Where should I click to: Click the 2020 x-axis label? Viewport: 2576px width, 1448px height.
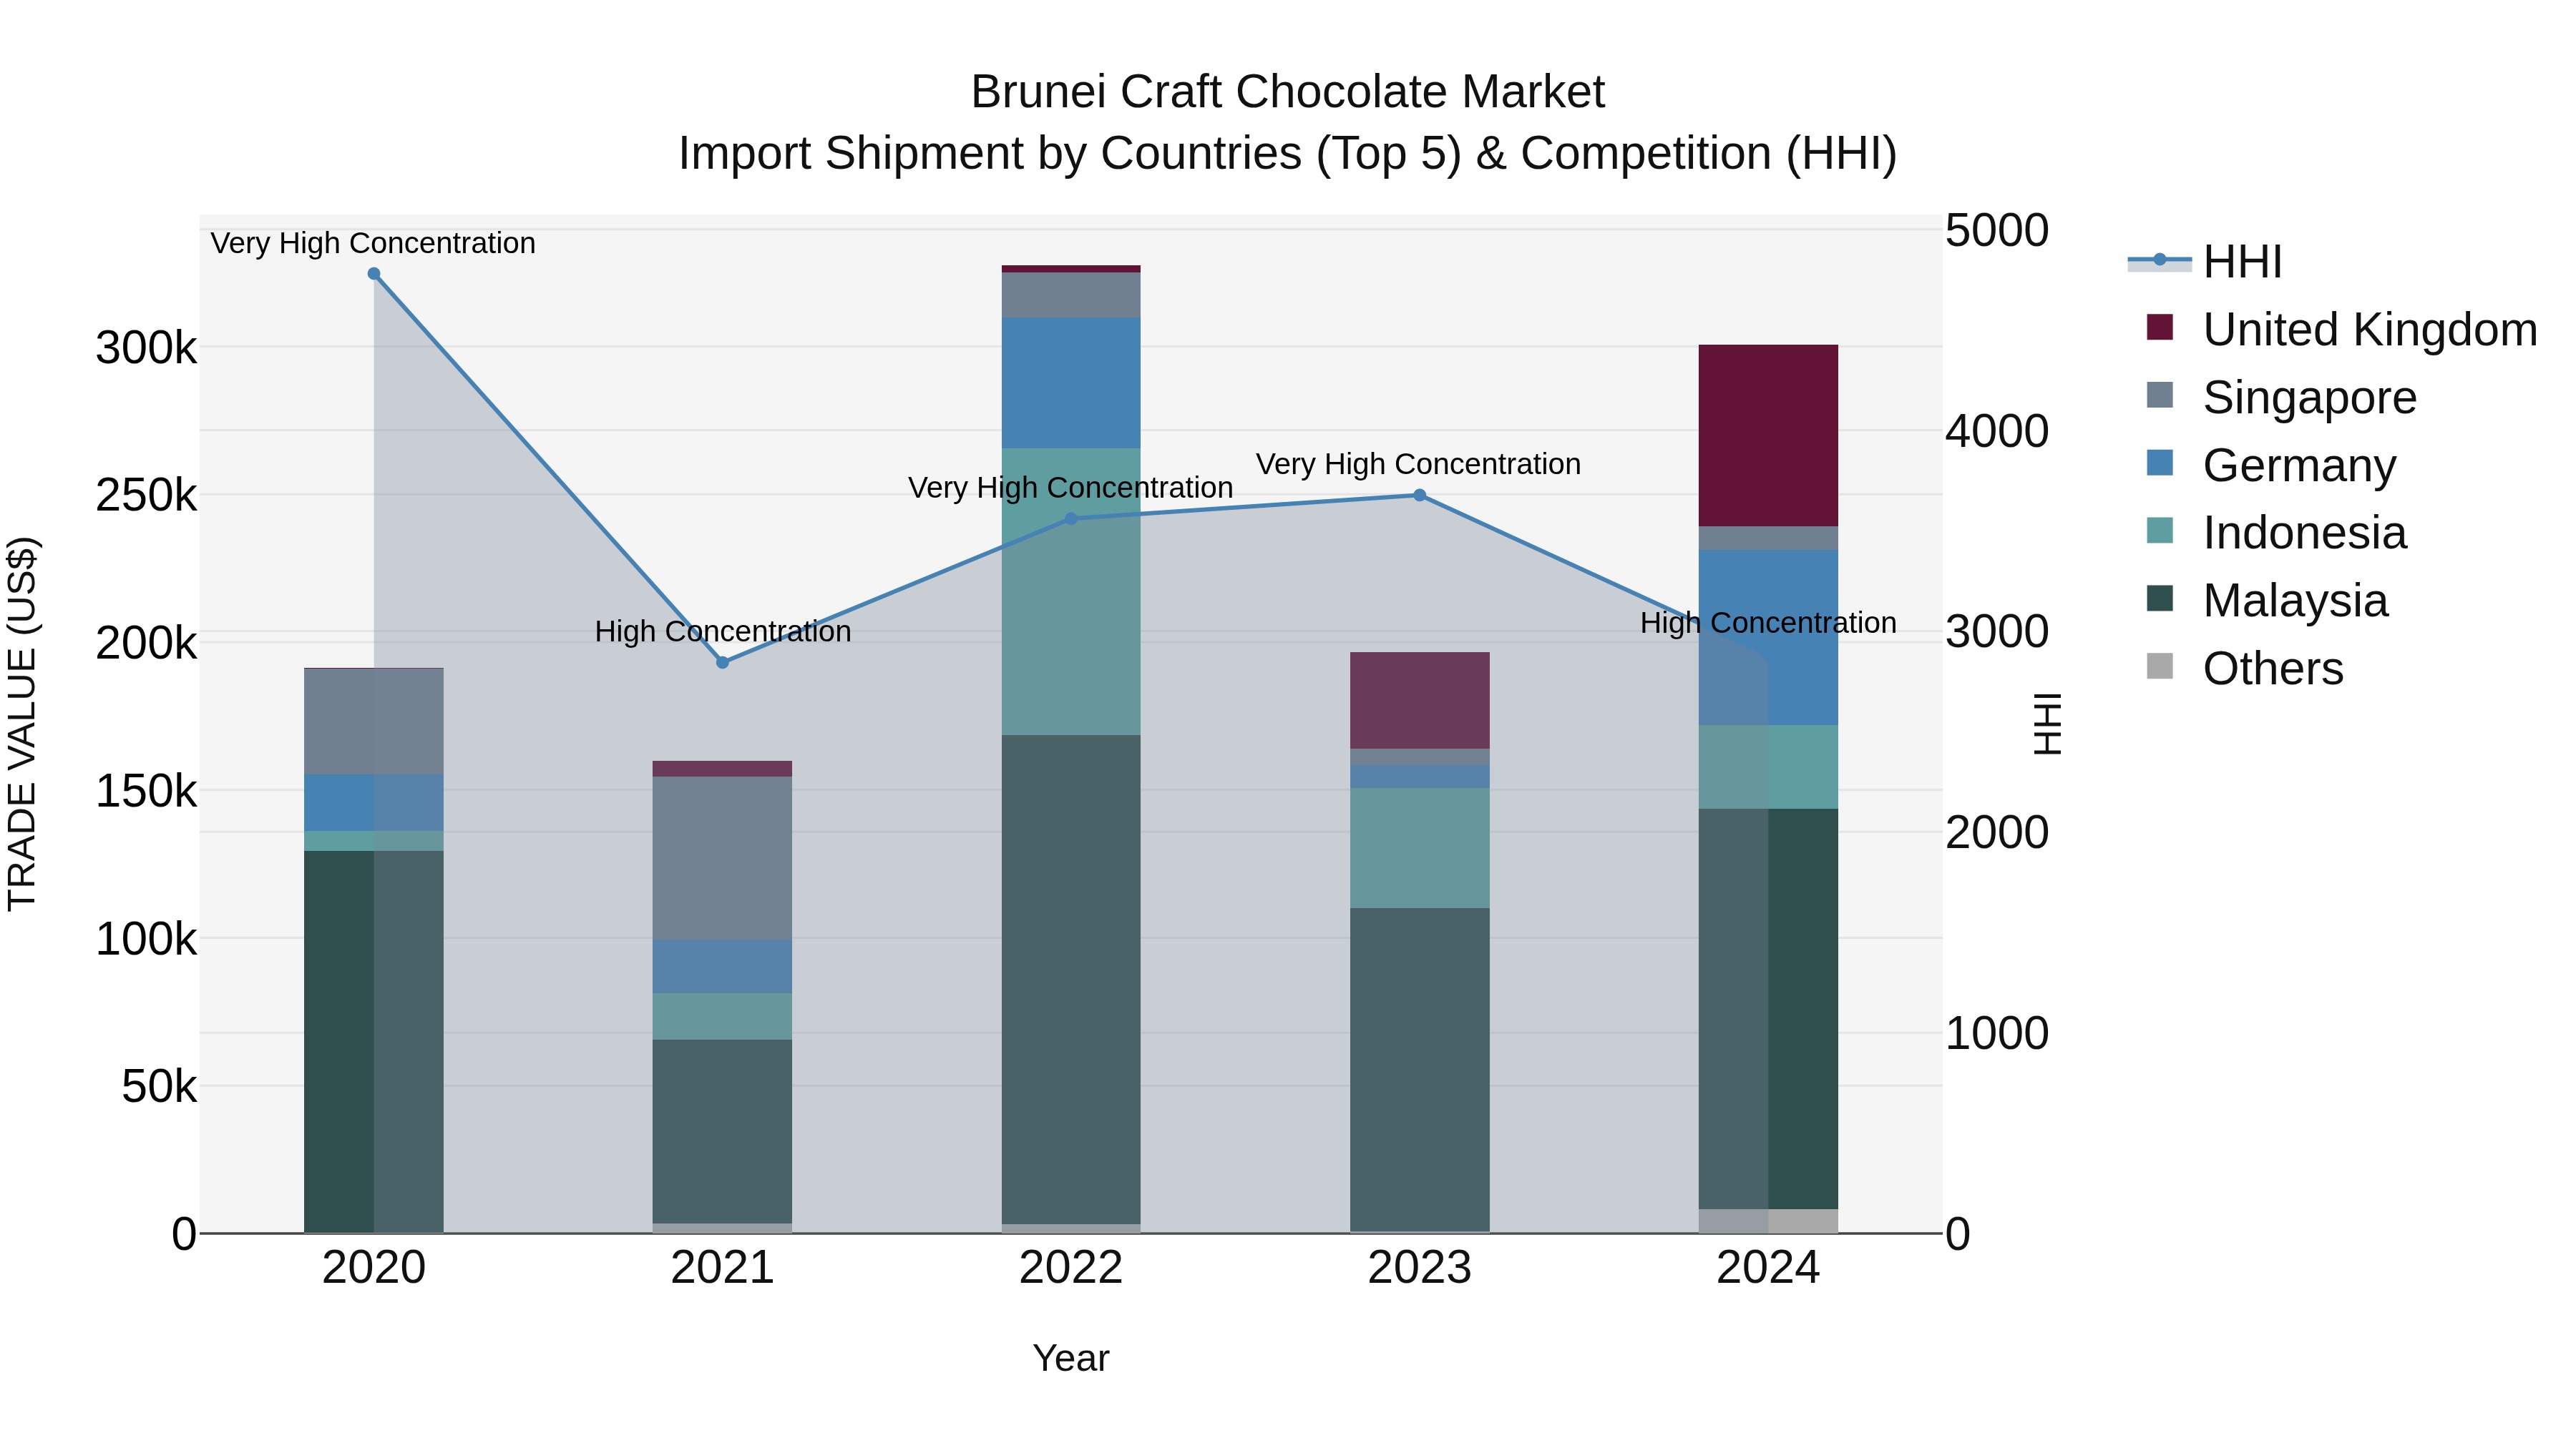[374, 1268]
